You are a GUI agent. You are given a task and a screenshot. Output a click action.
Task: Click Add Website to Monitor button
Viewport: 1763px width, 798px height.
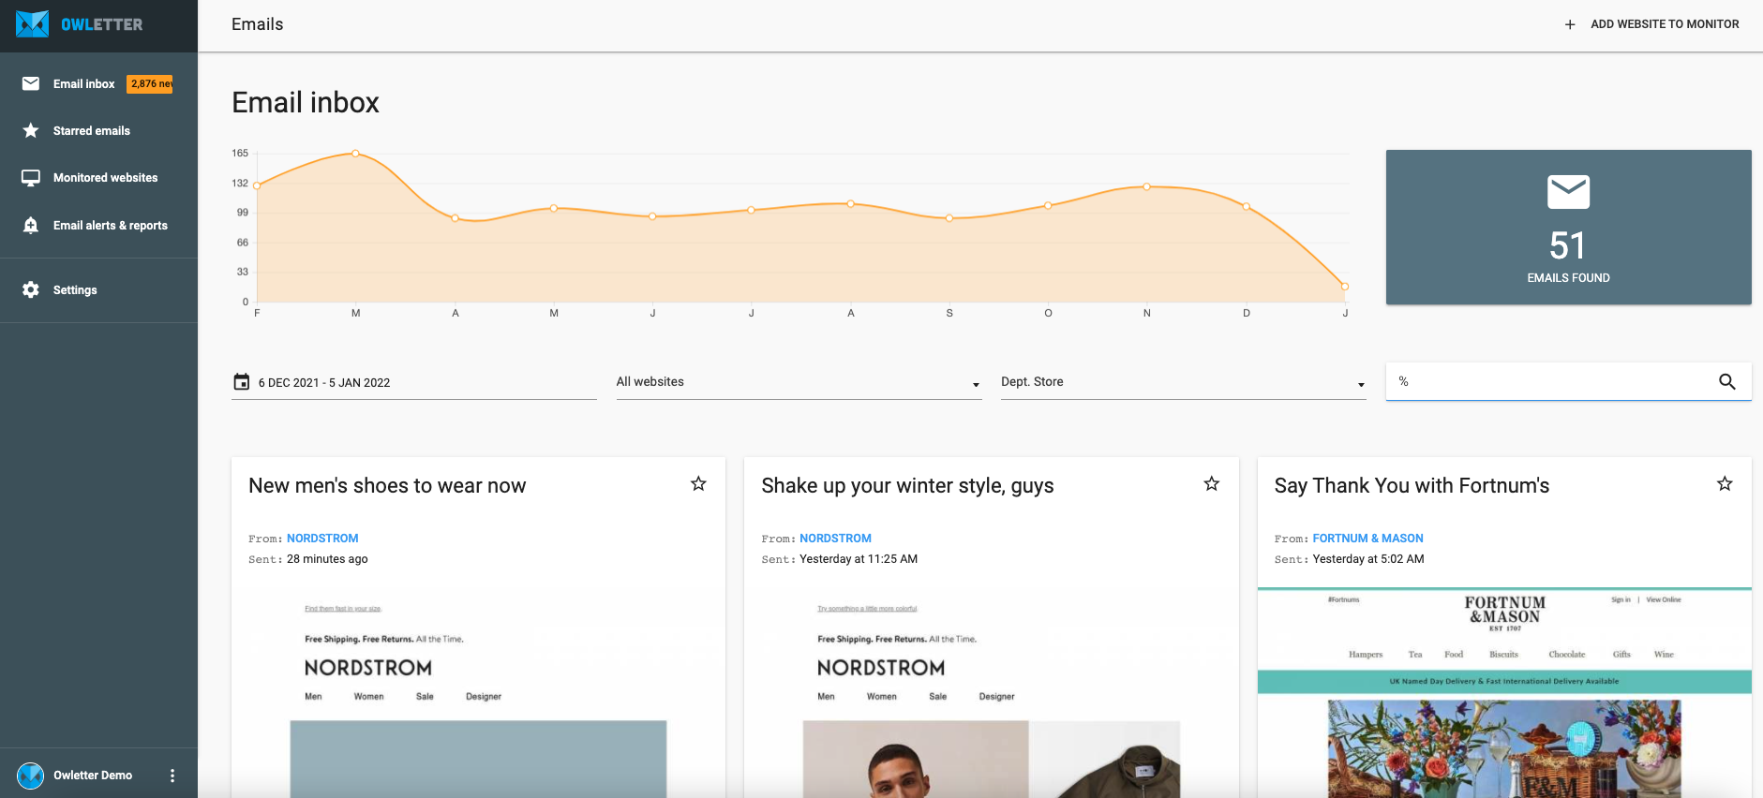[1664, 24]
